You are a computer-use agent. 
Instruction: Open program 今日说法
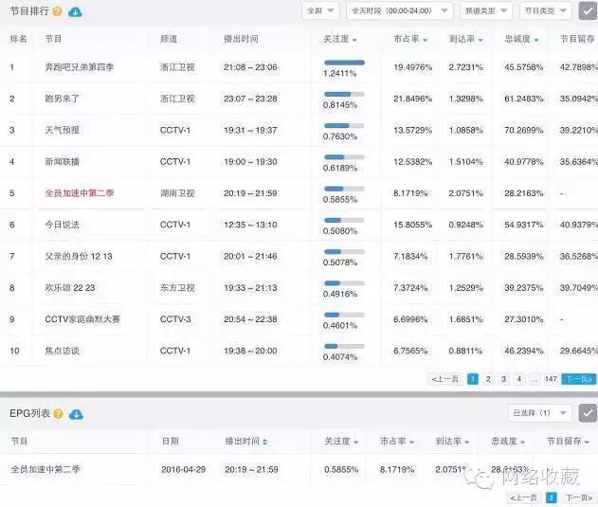tap(63, 225)
